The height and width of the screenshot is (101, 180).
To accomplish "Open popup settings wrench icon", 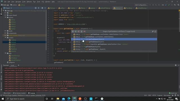I will coord(153,31).
